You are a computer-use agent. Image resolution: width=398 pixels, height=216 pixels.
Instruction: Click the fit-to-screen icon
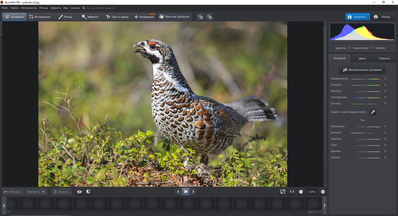click(x=283, y=192)
